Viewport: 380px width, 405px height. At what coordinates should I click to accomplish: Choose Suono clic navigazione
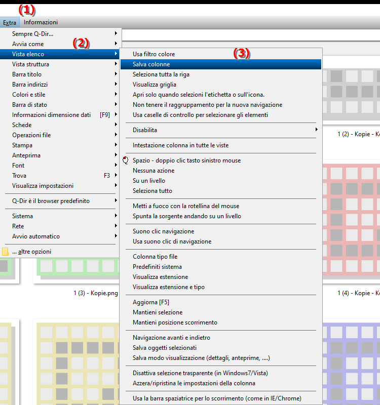click(221, 231)
